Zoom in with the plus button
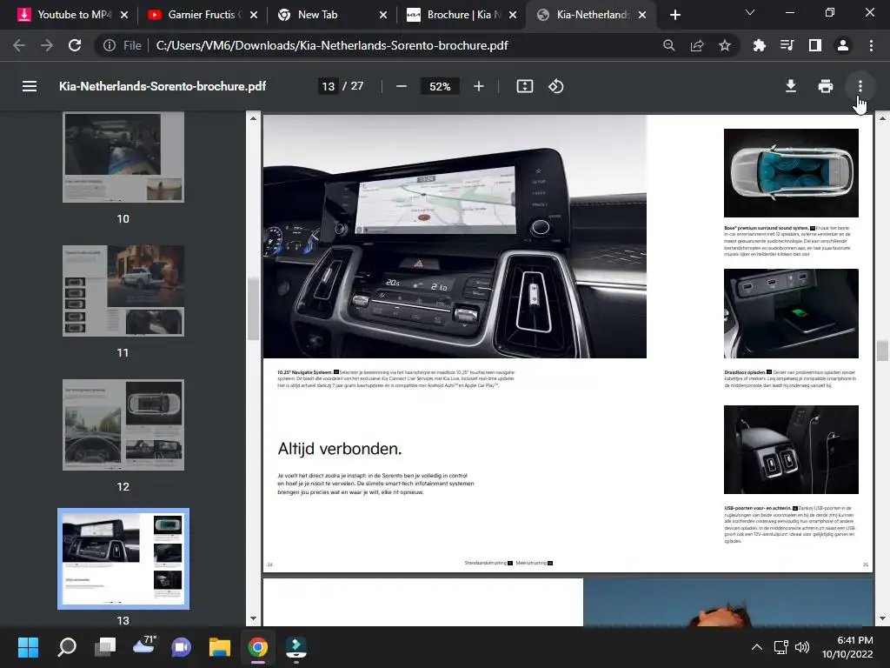 [479, 86]
